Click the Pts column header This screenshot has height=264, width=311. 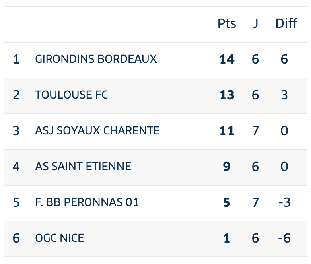(227, 23)
